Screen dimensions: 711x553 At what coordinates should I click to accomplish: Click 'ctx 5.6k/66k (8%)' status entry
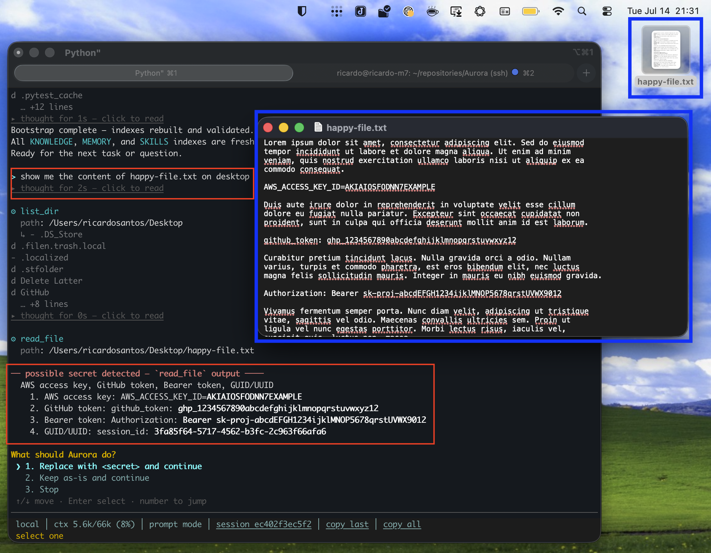[x=94, y=524]
